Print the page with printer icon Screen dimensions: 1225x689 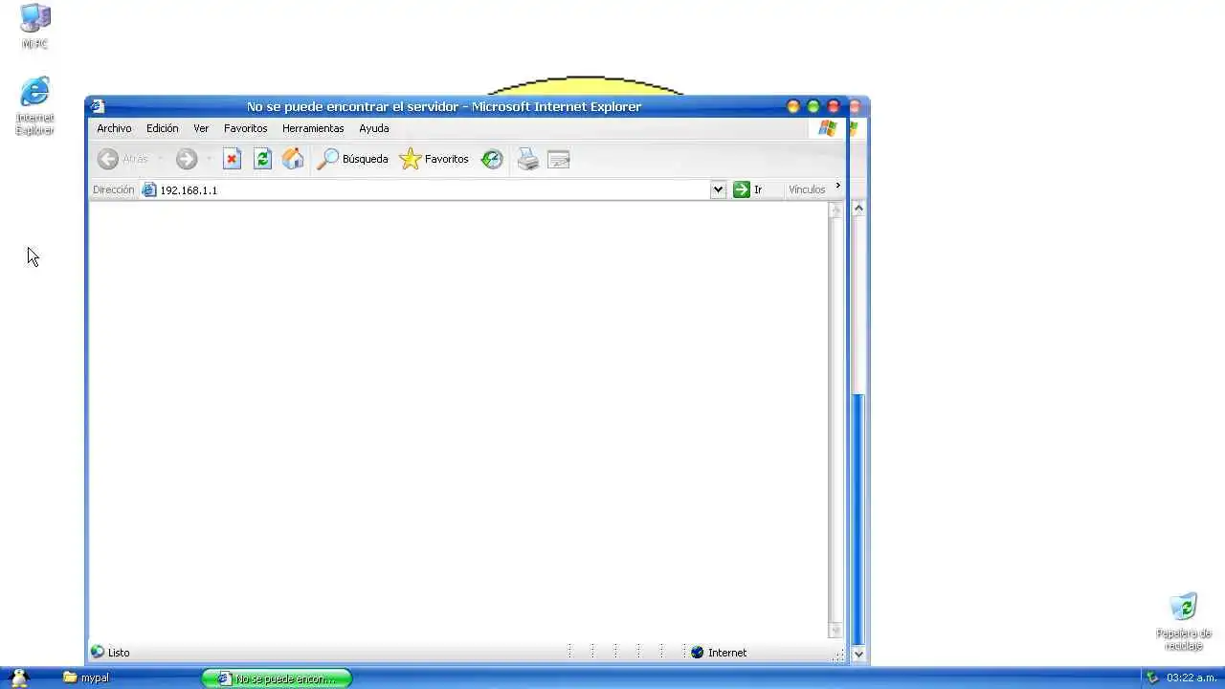coord(527,160)
